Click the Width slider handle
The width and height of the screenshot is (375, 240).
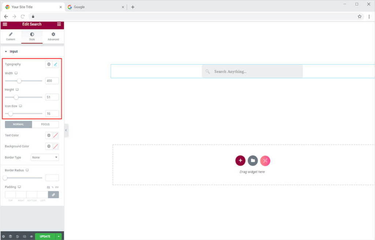(x=19, y=81)
